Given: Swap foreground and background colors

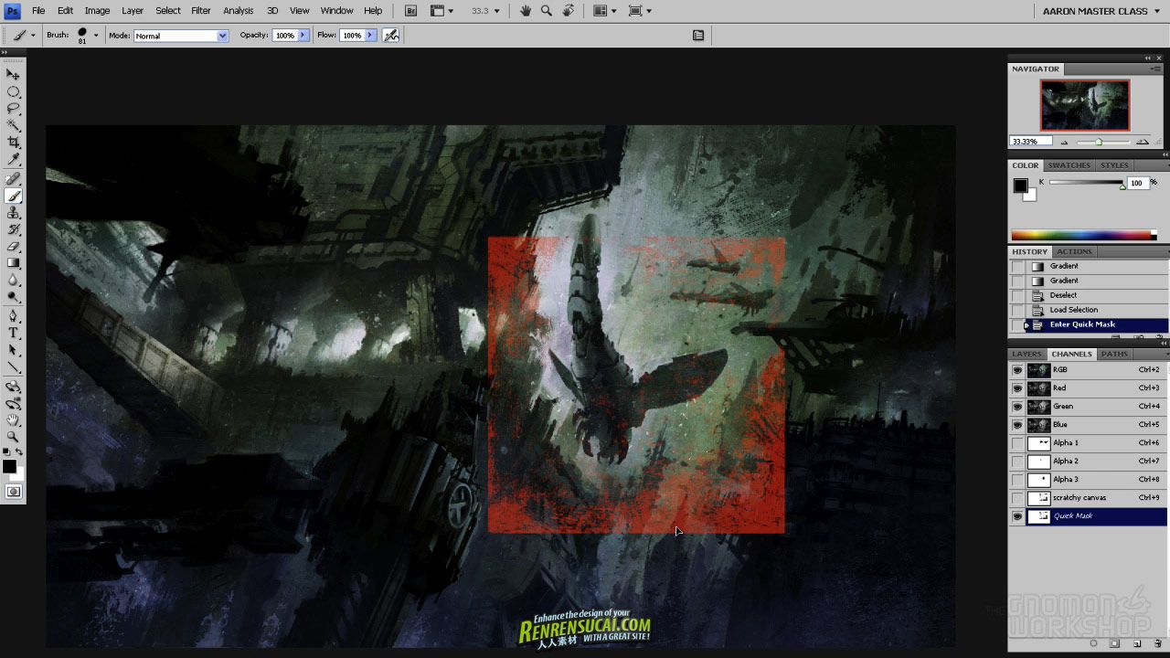Looking at the screenshot, I should (x=19, y=452).
